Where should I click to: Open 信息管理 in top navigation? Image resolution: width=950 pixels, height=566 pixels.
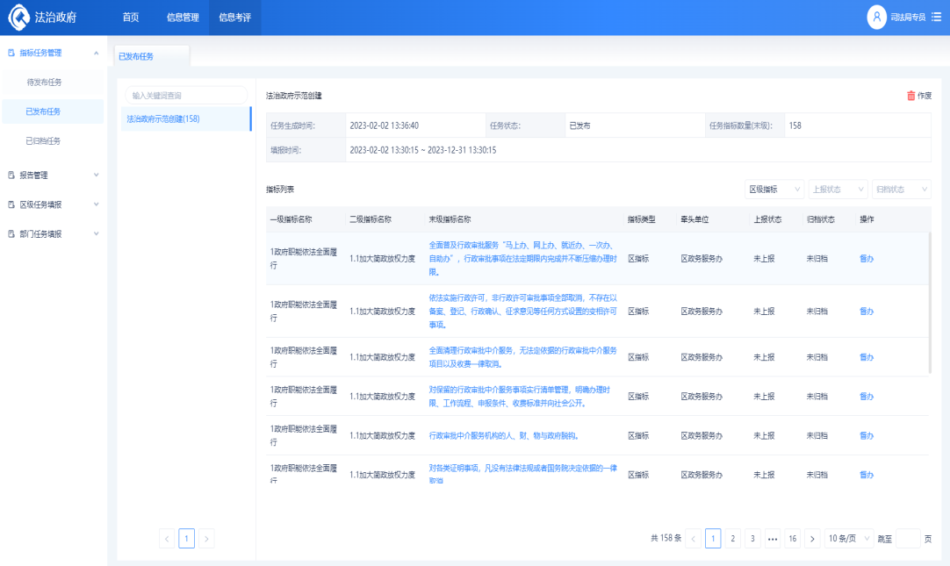coord(183,18)
